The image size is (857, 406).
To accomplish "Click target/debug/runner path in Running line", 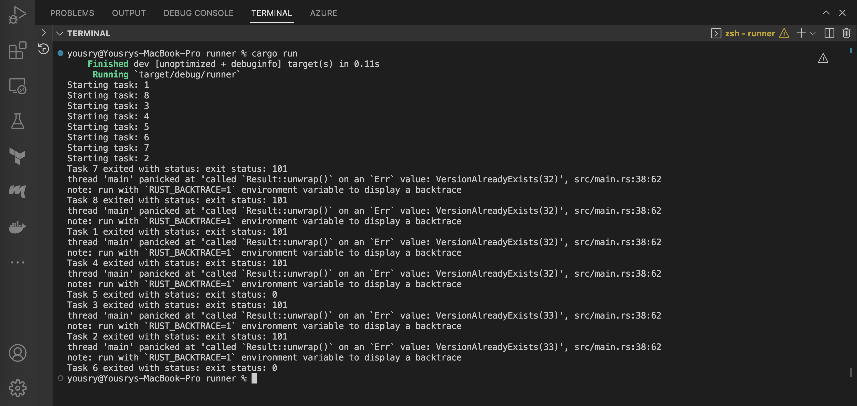I will pyautogui.click(x=187, y=74).
